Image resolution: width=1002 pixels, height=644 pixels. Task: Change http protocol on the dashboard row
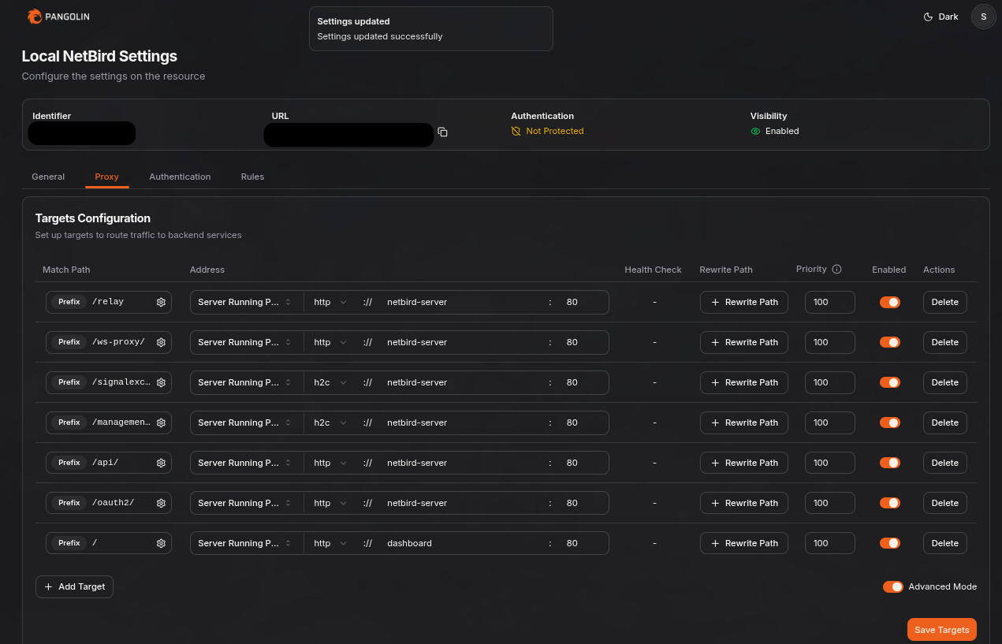tap(330, 543)
